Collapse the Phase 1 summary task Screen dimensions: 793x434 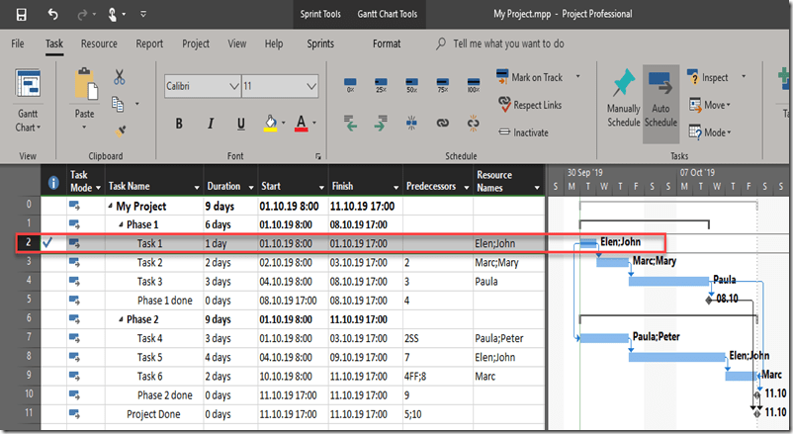click(122, 224)
